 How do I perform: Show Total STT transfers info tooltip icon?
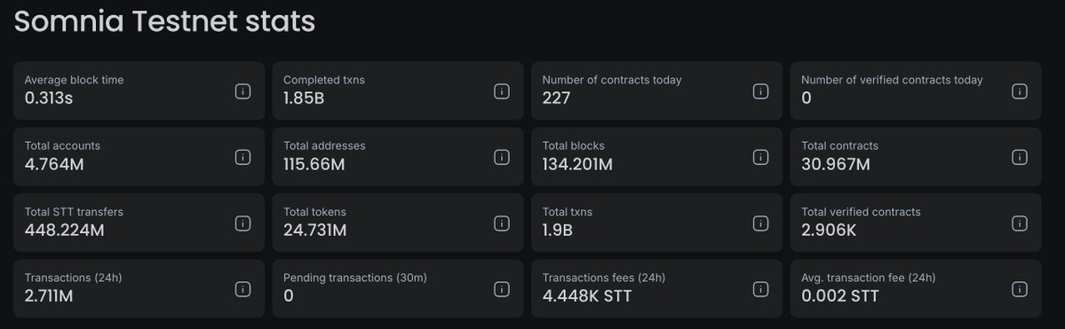pos(242,223)
